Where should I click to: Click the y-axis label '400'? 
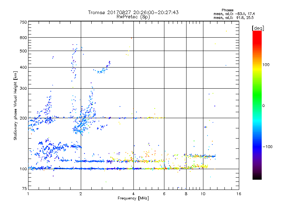pos(23,67)
